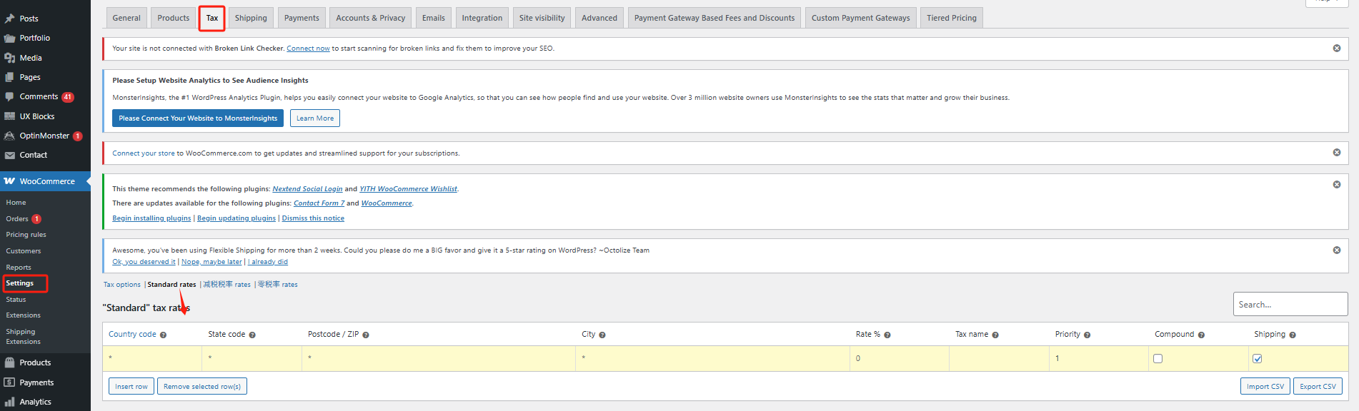Dismiss the Broken Link Checker notice
Image resolution: width=1359 pixels, height=411 pixels.
[x=1337, y=49]
